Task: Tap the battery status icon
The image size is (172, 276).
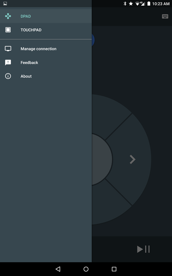Action: coord(149,4)
